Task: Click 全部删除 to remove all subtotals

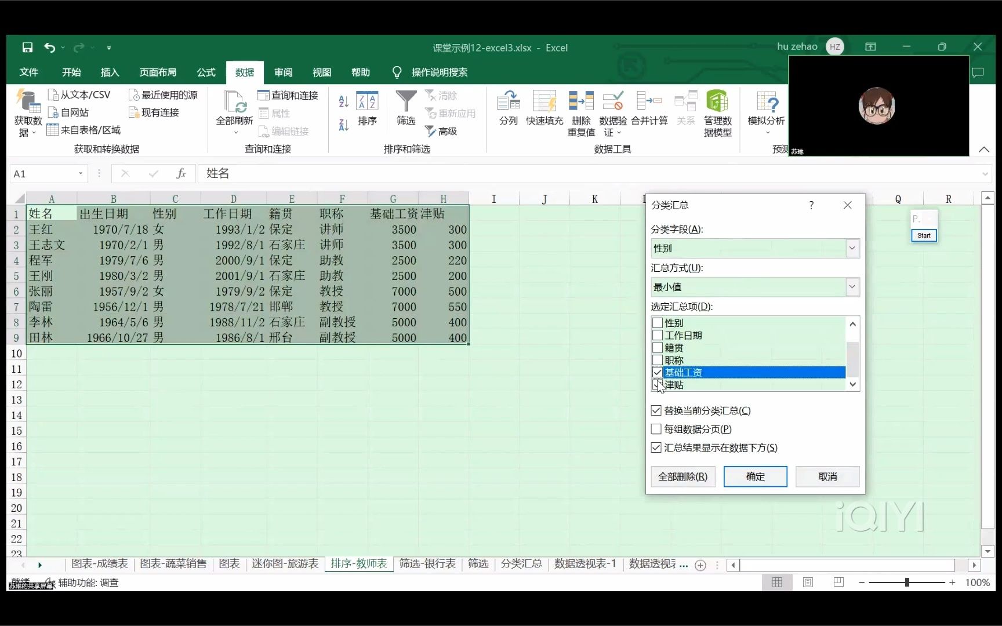Action: [x=682, y=476]
